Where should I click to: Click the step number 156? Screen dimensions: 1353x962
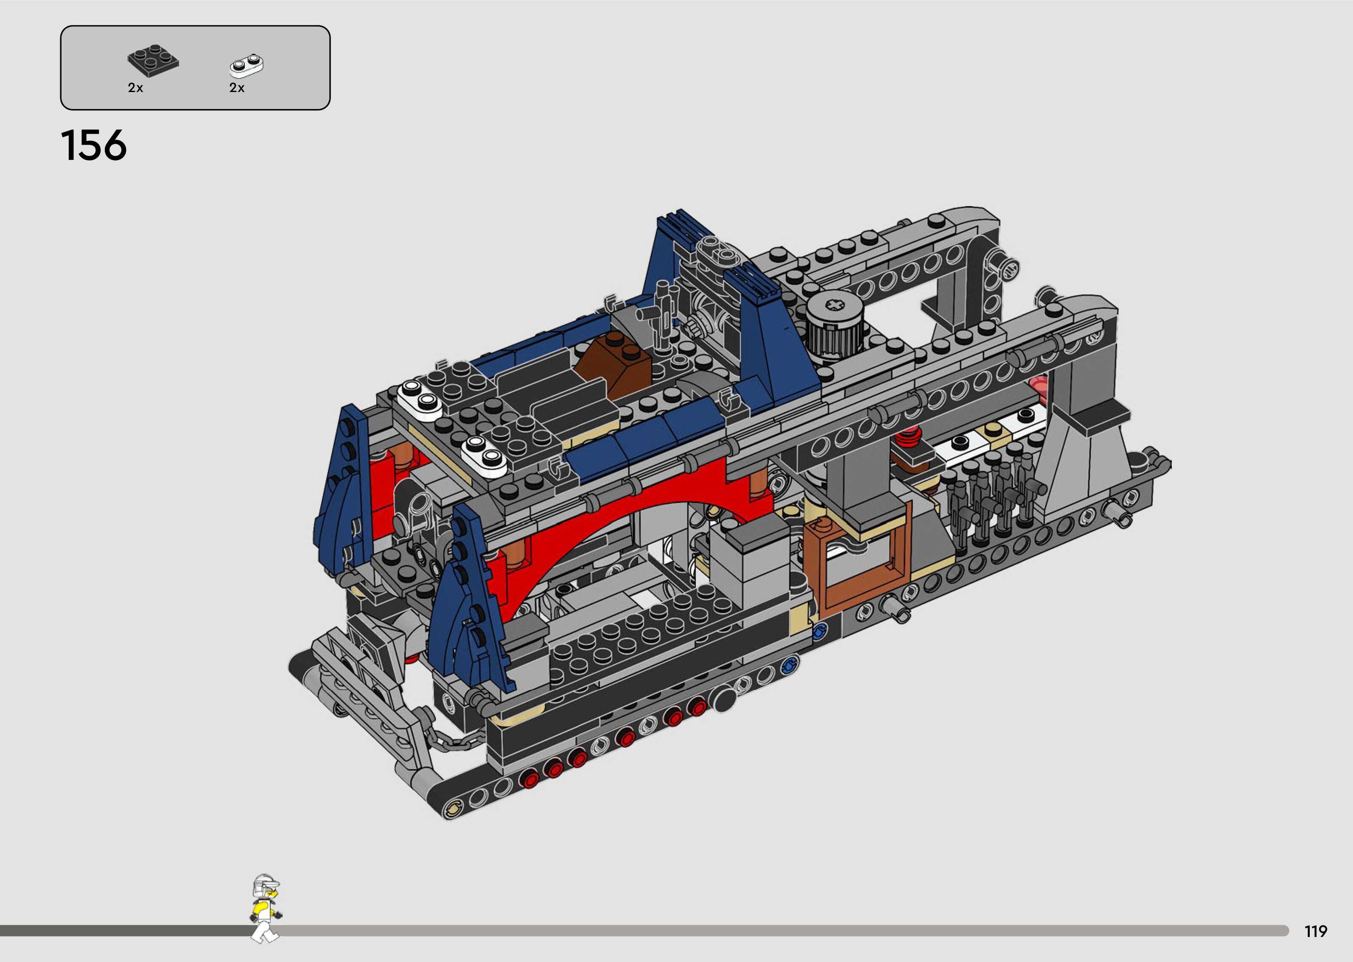click(x=94, y=145)
